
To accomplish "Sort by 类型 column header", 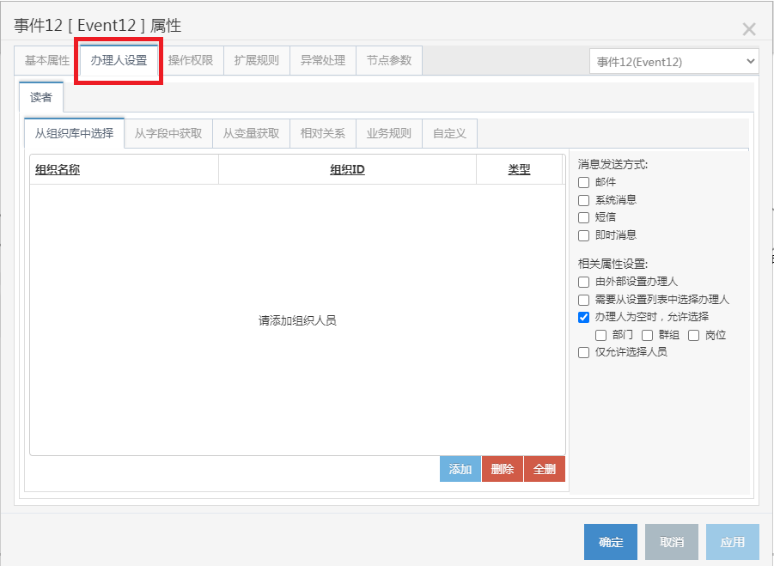I will click(x=519, y=170).
